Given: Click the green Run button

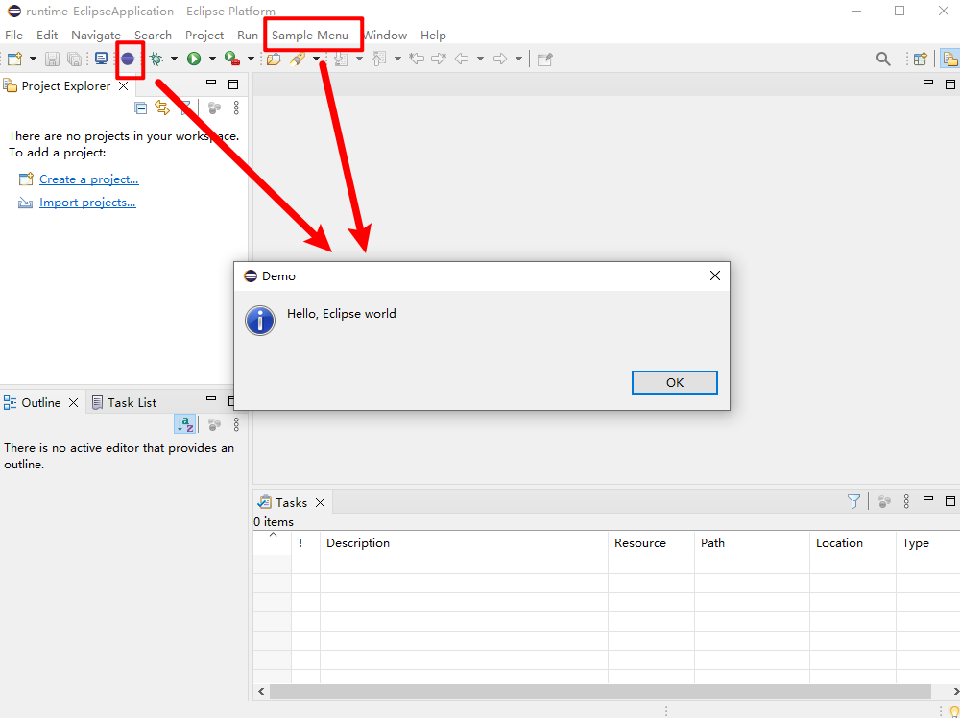Looking at the screenshot, I should [x=194, y=59].
